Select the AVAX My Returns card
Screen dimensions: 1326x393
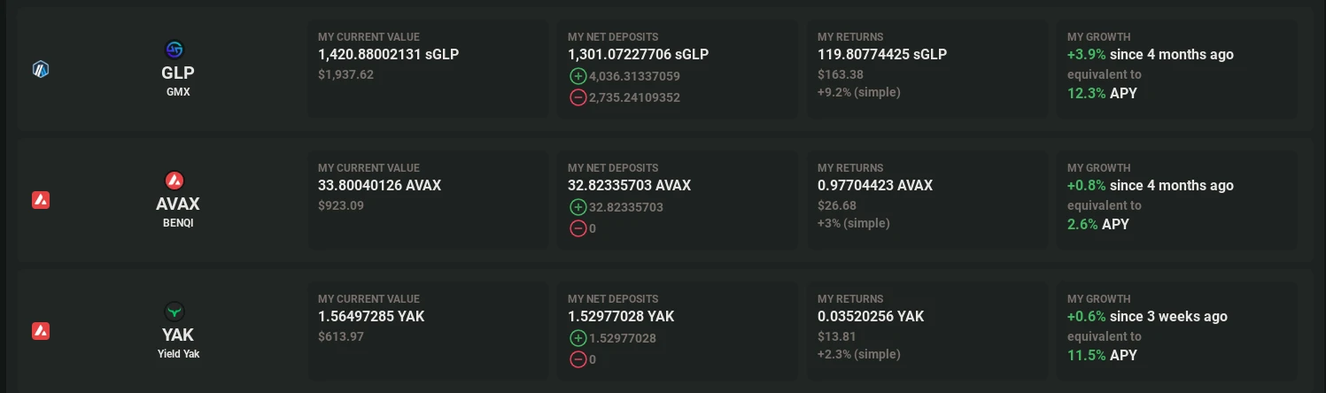(927, 200)
